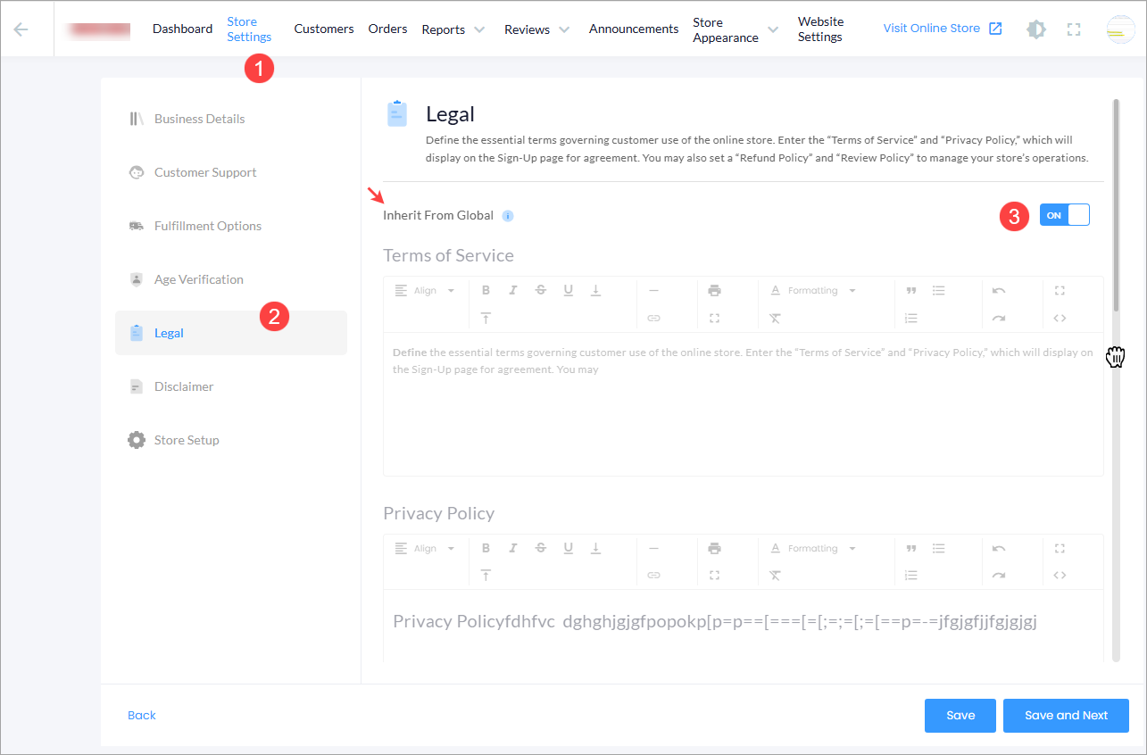Apply italic in Privacy Policy editor
1147x755 pixels.
(x=513, y=548)
